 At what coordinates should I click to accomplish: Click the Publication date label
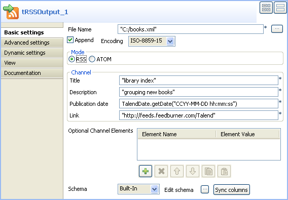pos(89,104)
